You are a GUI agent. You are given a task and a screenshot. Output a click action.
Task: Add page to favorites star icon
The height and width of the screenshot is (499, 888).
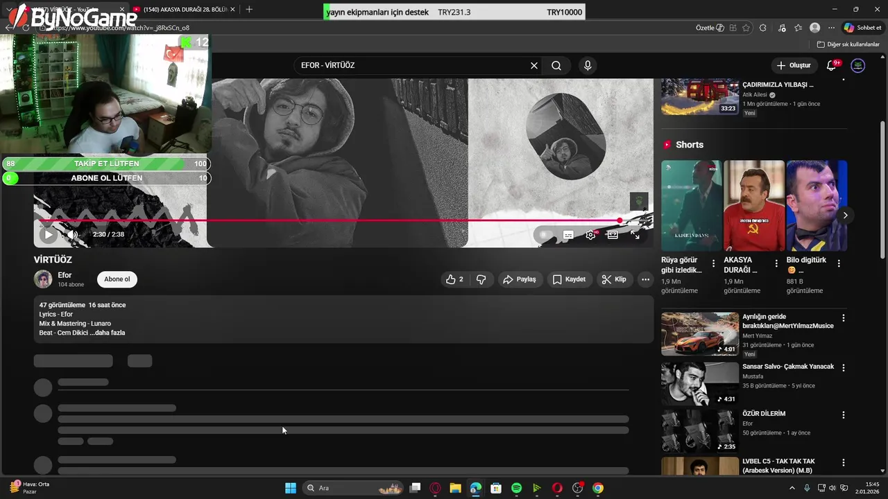[x=746, y=28]
